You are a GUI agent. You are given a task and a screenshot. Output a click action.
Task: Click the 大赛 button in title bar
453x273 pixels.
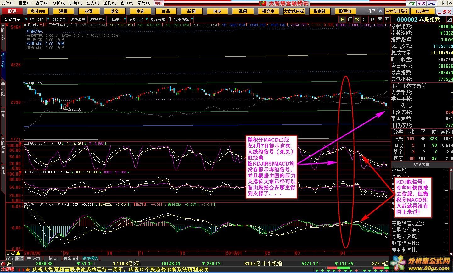point(411,3)
